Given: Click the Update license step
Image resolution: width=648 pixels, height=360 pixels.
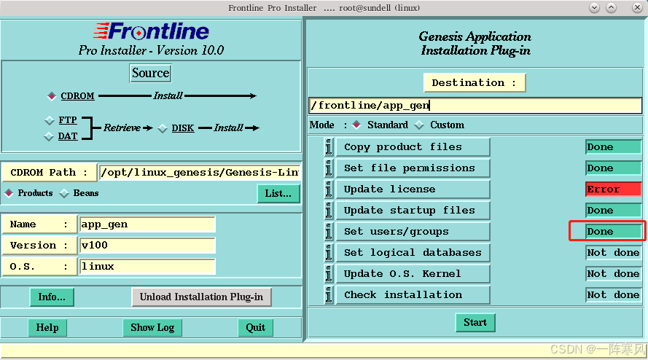Looking at the screenshot, I should 413,189.
